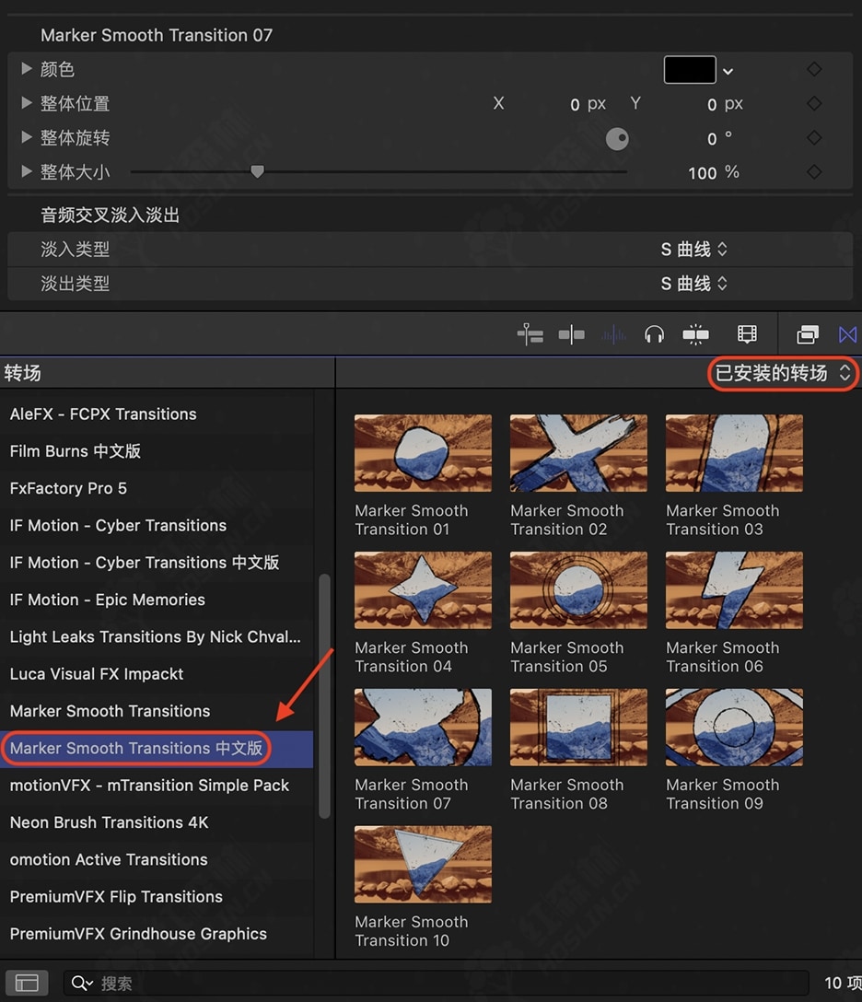Click the X position value field
Screen dimensions: 862x1002
(x=574, y=104)
